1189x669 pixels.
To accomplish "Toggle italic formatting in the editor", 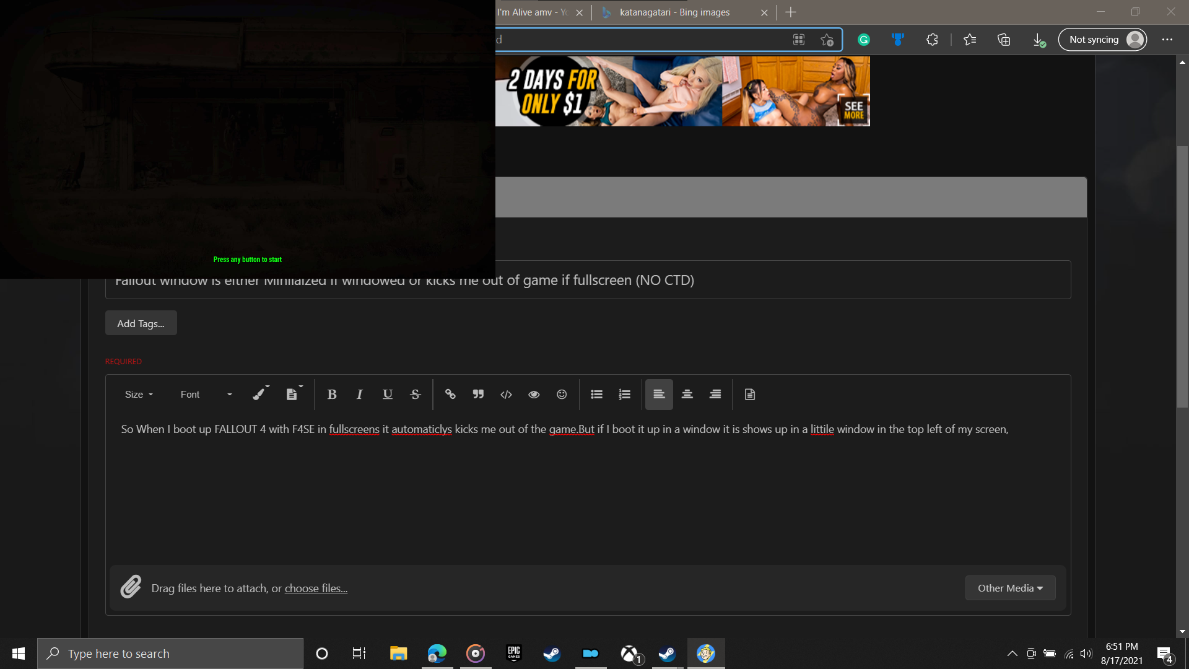I will tap(359, 395).
